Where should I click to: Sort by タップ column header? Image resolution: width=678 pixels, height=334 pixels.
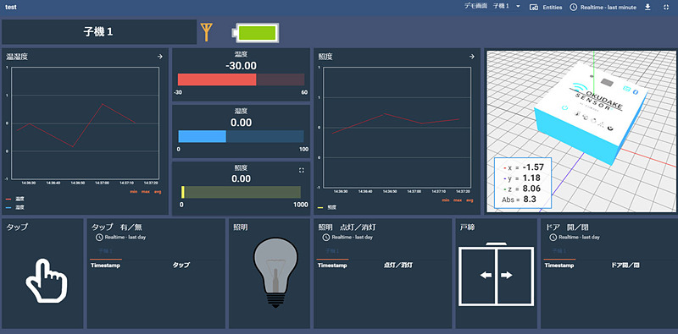click(181, 266)
